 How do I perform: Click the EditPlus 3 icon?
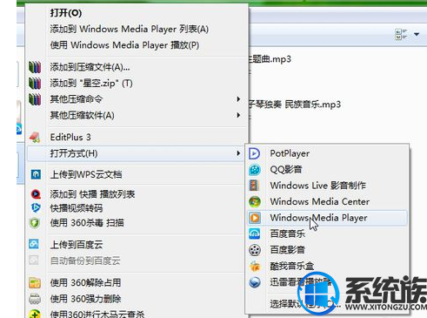click(x=35, y=137)
